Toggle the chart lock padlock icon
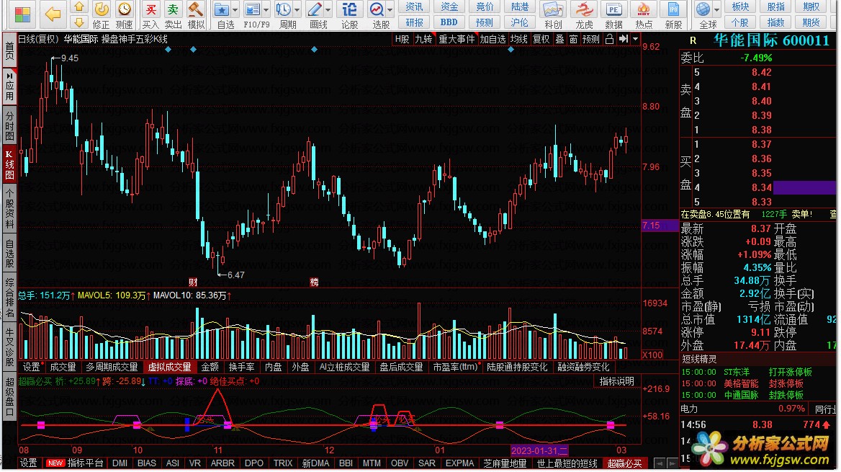 coord(609,39)
